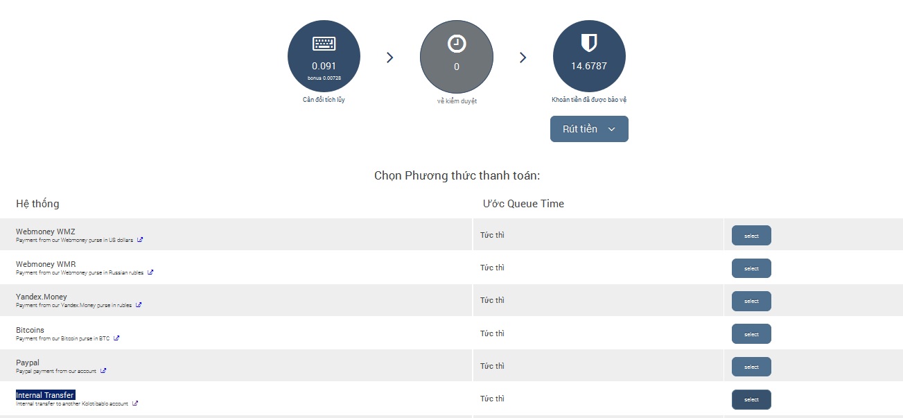Select Webmoney WMR payment method
This screenshot has height=418, width=903.
(x=751, y=268)
